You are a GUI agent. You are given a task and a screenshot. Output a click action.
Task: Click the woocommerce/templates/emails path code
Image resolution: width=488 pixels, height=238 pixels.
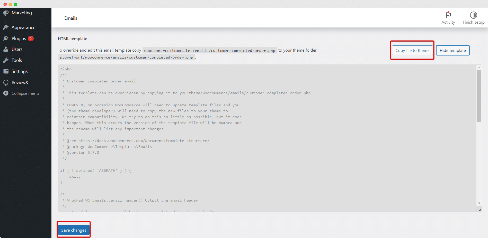(x=210, y=51)
